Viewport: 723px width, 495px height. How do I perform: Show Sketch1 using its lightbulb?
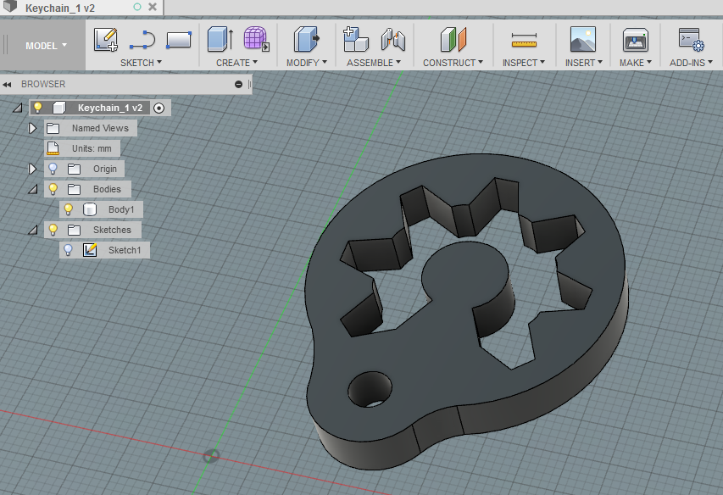pos(69,250)
